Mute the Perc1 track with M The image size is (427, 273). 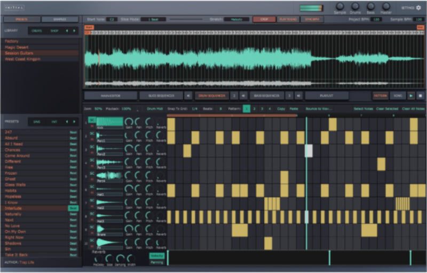[92, 139]
